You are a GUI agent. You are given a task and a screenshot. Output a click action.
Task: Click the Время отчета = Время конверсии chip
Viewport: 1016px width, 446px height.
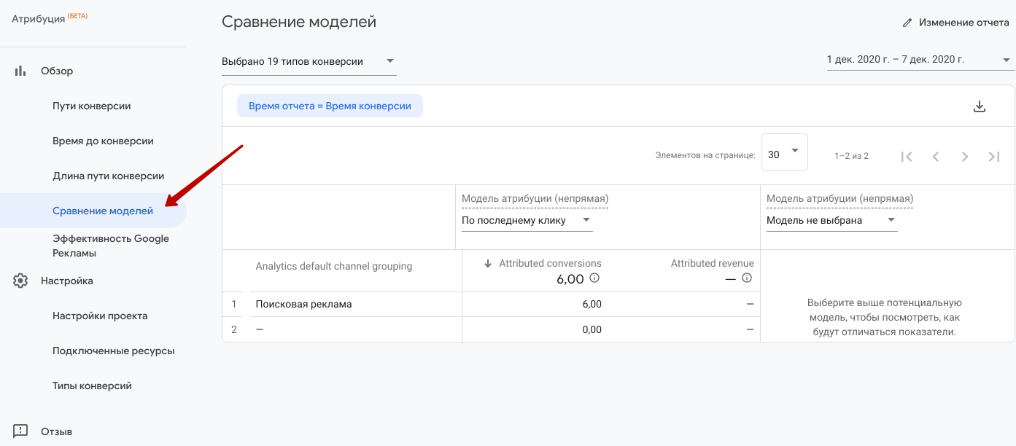(x=330, y=106)
